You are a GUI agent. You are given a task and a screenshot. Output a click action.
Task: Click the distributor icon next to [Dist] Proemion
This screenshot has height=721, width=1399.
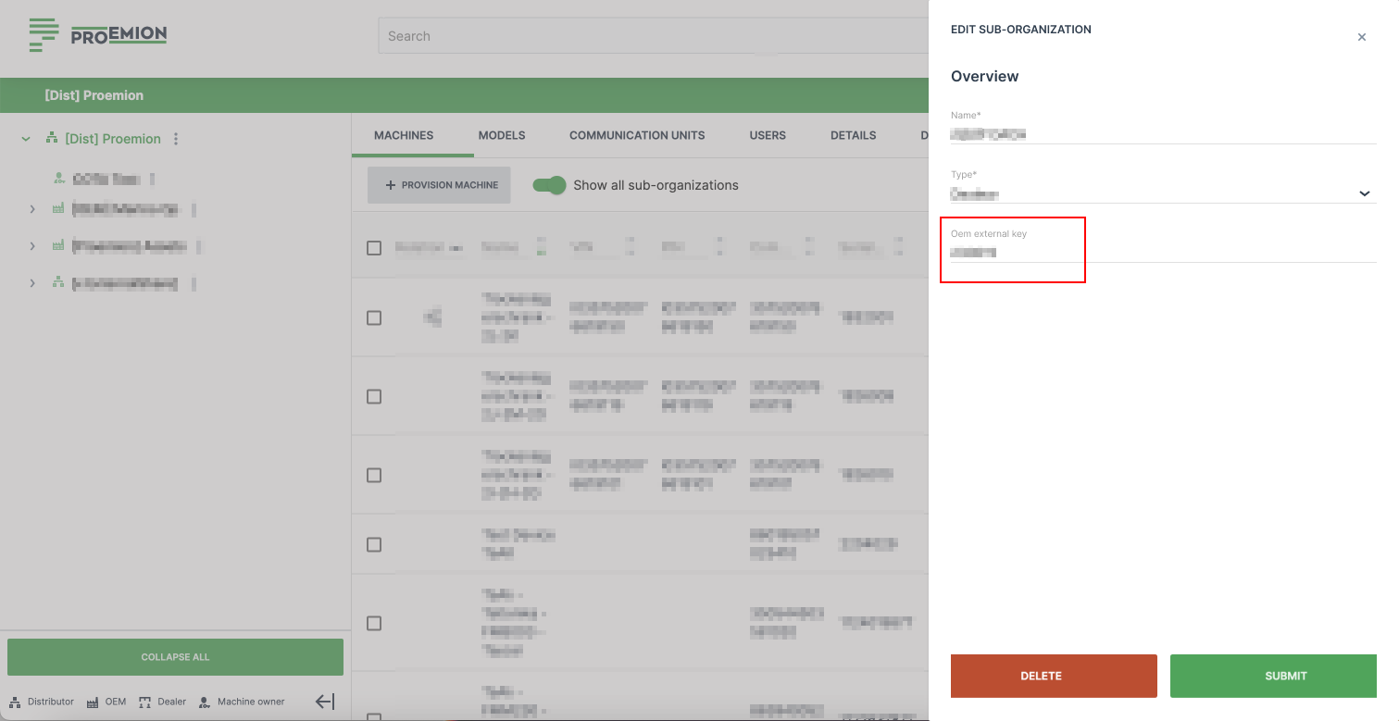[52, 139]
